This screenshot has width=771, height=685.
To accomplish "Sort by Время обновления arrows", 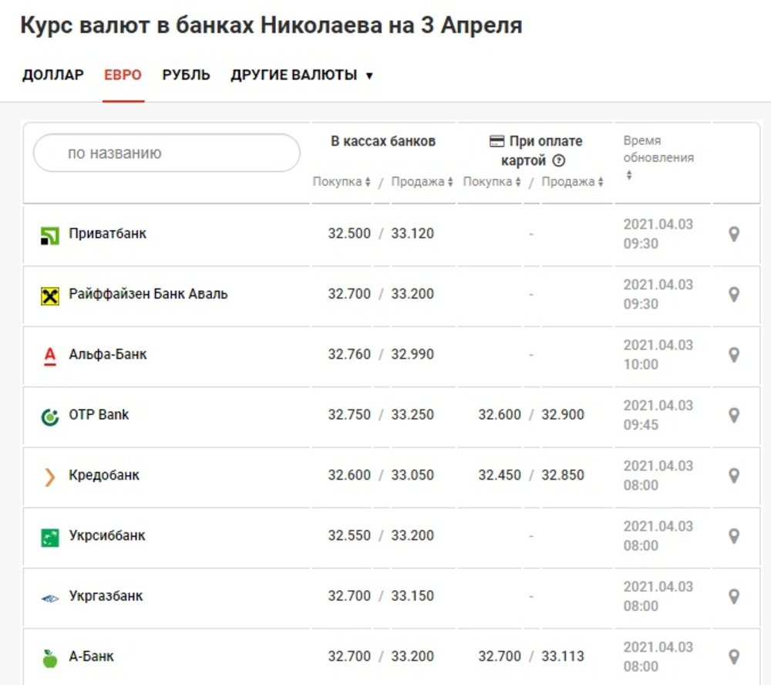I will click(x=629, y=174).
